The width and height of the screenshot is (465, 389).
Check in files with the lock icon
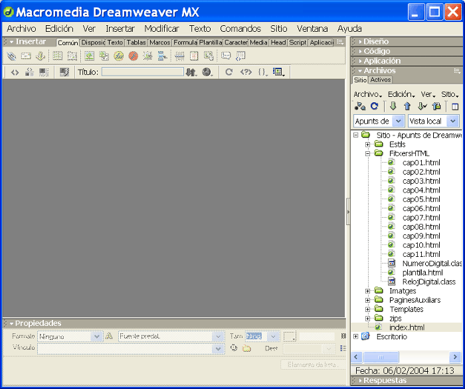(x=436, y=106)
